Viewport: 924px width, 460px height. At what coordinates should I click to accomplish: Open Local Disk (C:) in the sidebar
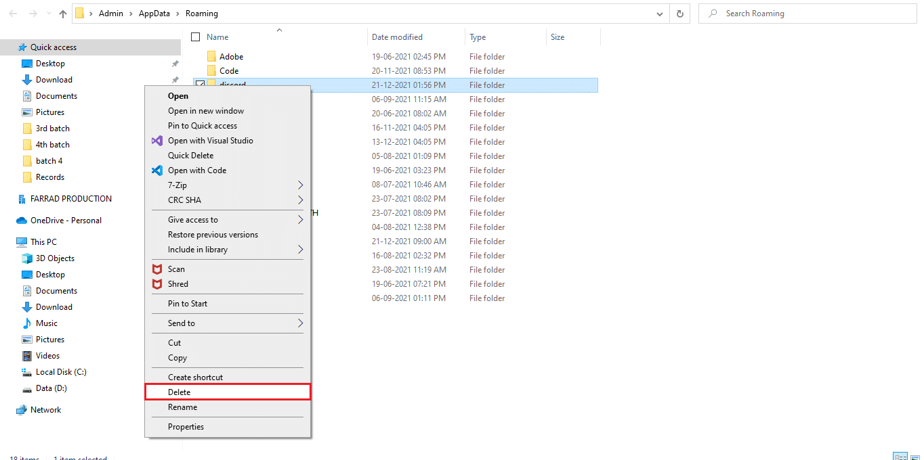(61, 372)
